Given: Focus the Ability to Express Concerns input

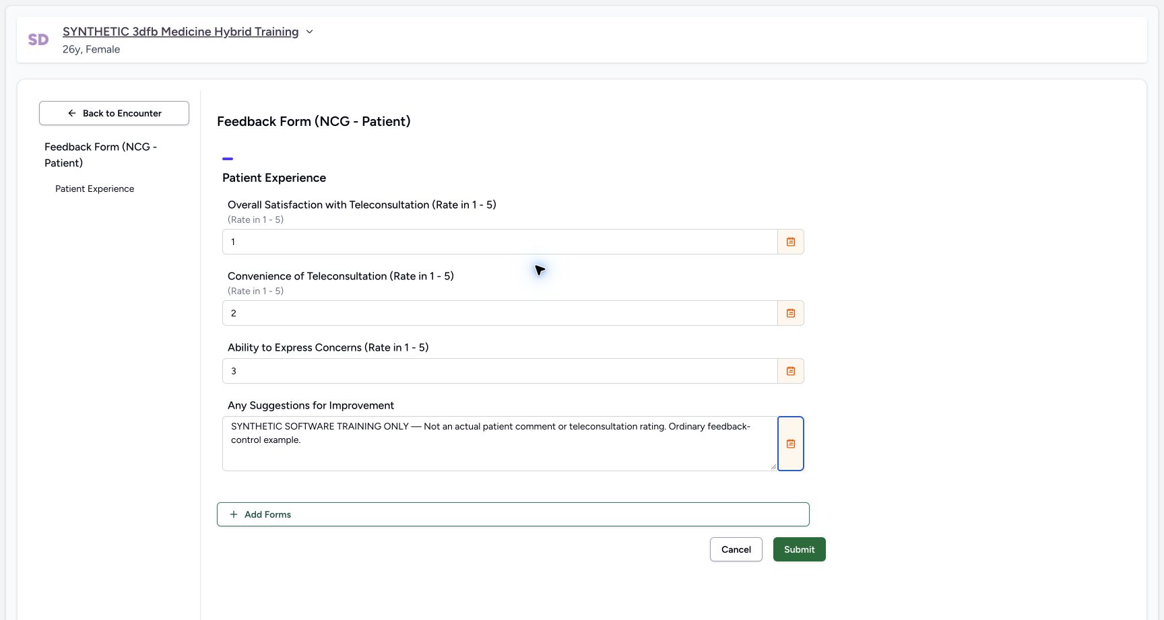Looking at the screenshot, I should (500, 371).
